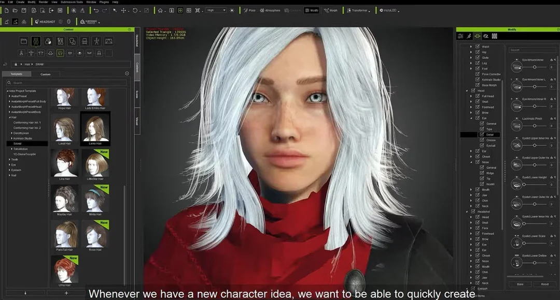Adjust the Eye Almond Inner slider
The height and width of the screenshot is (300, 560).
click(x=535, y=67)
